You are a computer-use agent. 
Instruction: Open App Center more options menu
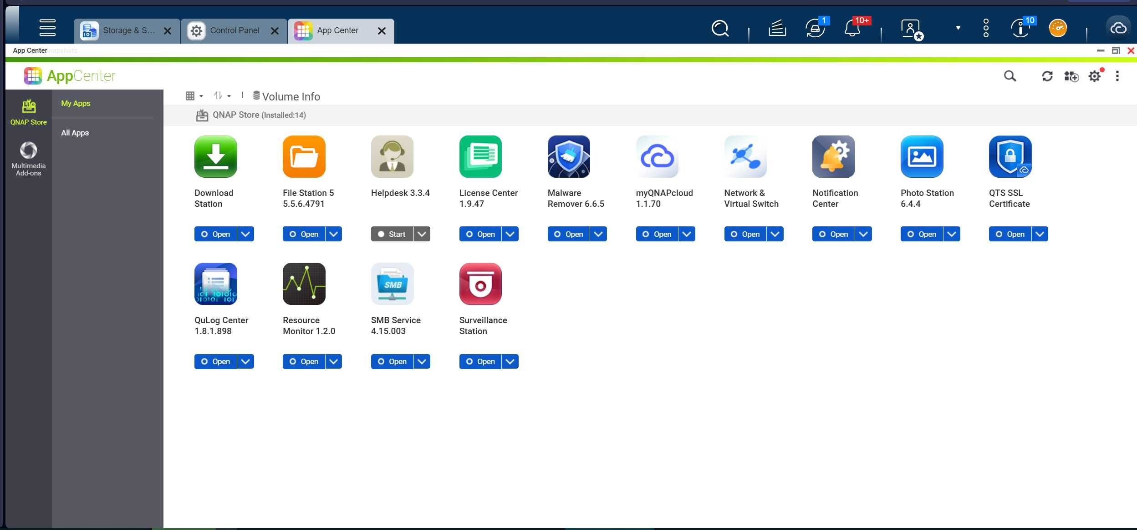pos(1117,76)
